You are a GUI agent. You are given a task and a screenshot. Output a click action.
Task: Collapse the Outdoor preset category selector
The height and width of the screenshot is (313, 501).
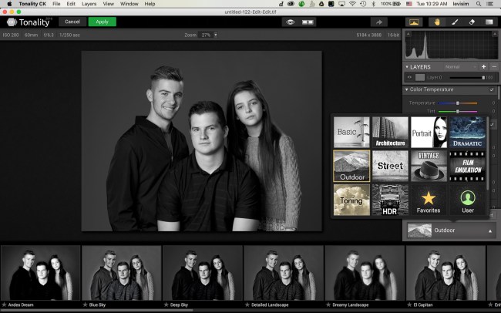[x=489, y=231]
